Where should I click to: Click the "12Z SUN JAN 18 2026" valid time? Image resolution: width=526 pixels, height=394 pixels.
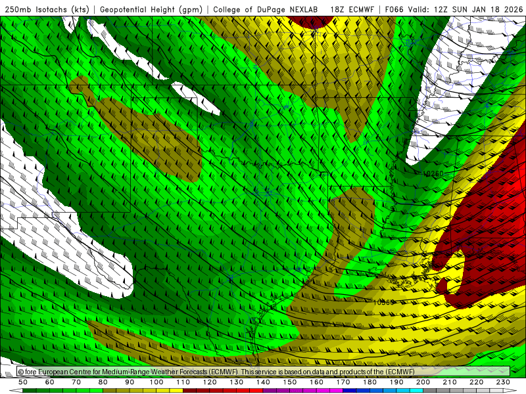point(478,9)
